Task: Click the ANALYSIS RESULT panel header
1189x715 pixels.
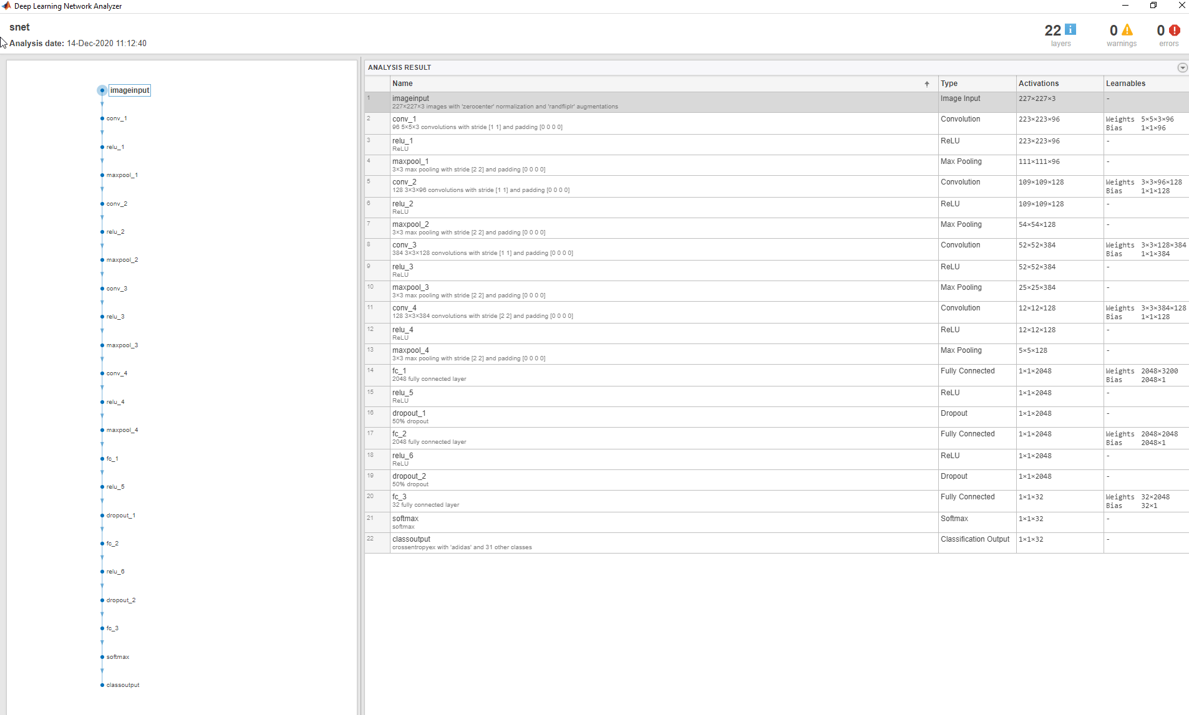Action: (399, 67)
